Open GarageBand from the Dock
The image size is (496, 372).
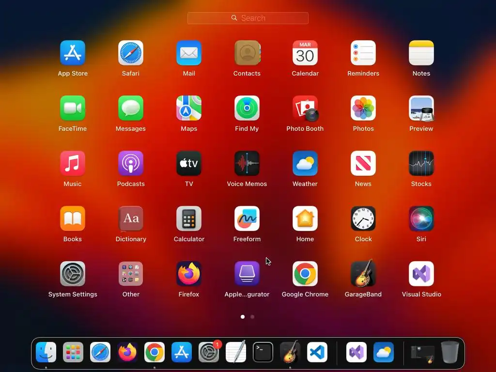pyautogui.click(x=290, y=352)
